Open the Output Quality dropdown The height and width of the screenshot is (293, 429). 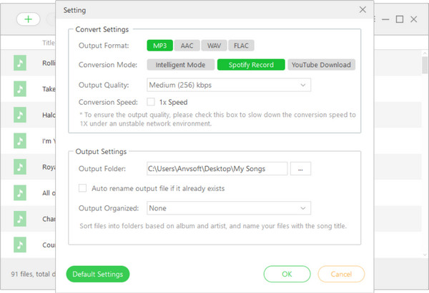229,85
